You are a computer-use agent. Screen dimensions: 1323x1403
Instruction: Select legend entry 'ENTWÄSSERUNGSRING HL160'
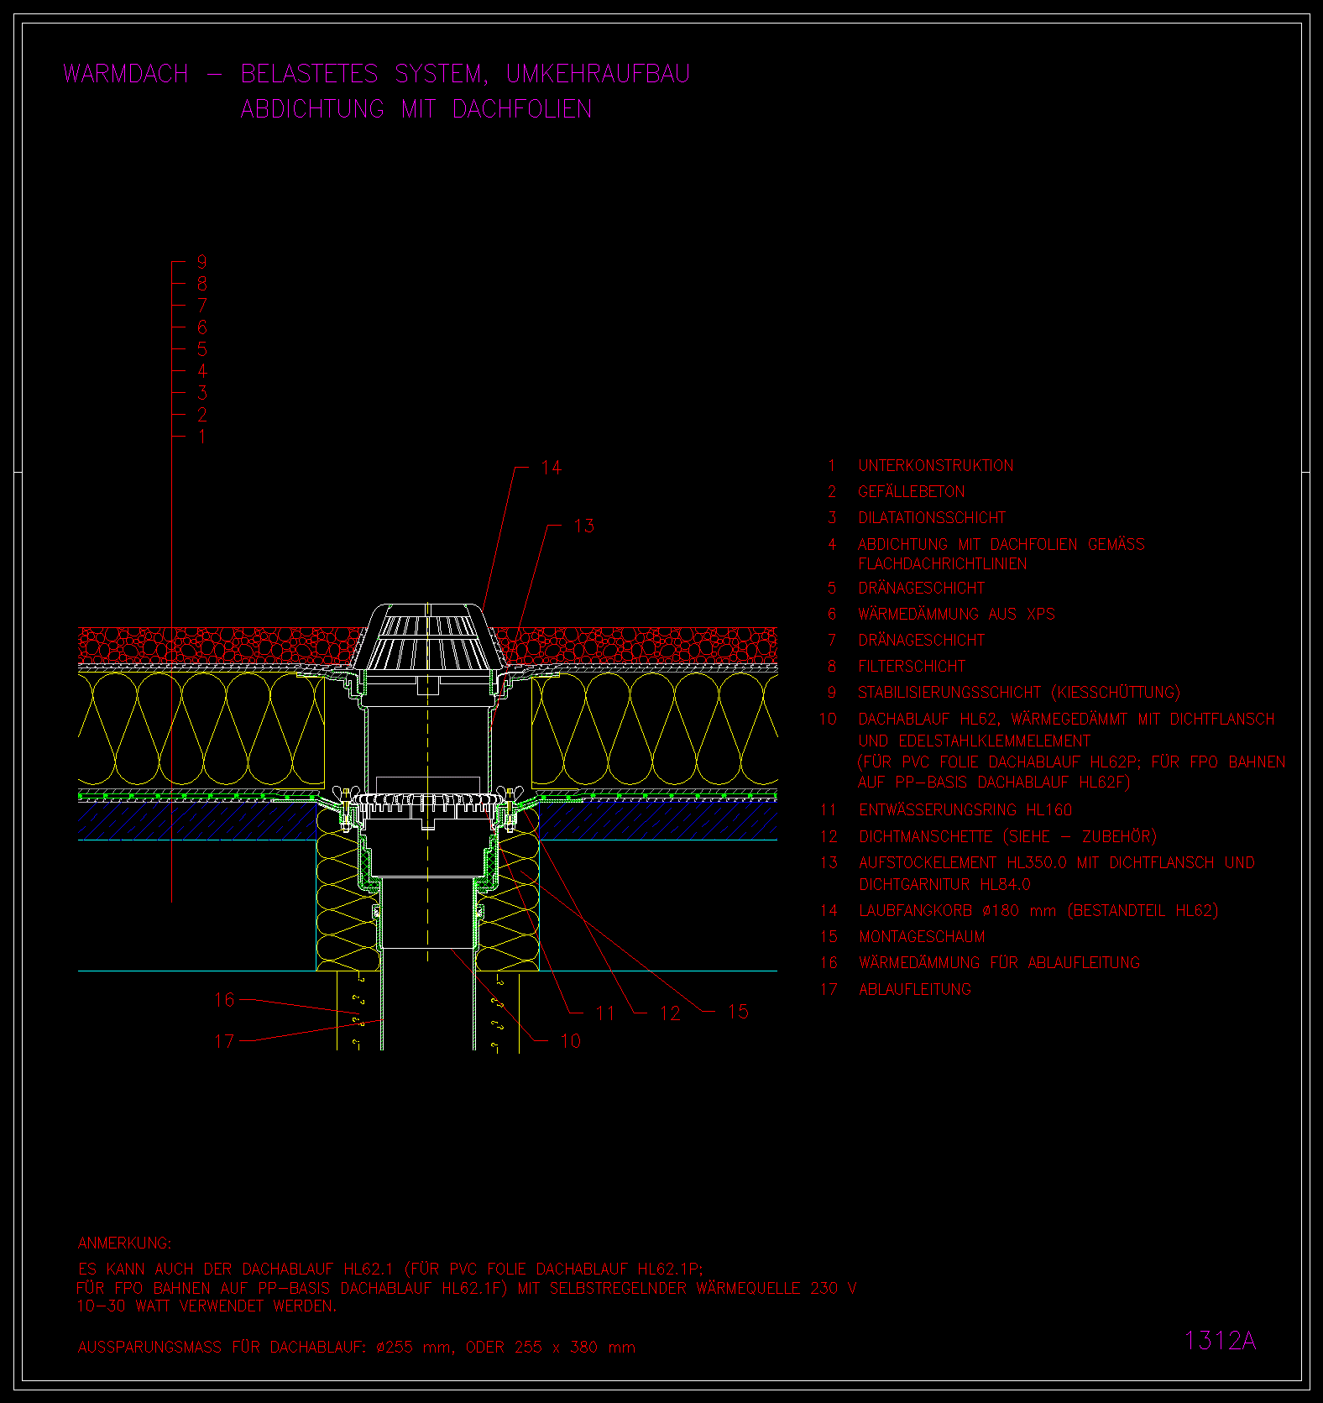965,810
